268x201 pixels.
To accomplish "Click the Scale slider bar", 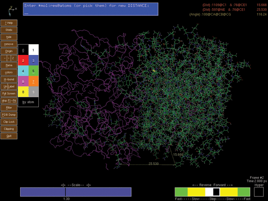I will tap(75, 192).
